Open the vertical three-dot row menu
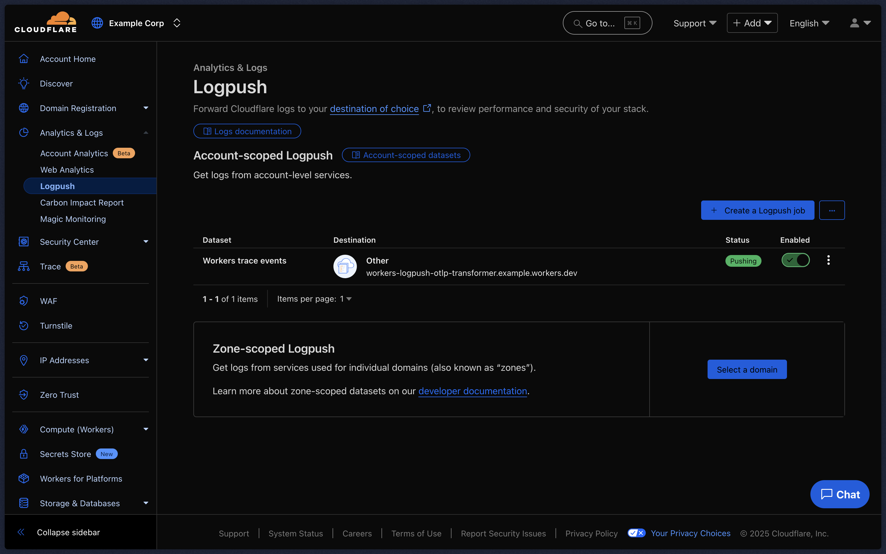886x554 pixels. pyautogui.click(x=828, y=260)
